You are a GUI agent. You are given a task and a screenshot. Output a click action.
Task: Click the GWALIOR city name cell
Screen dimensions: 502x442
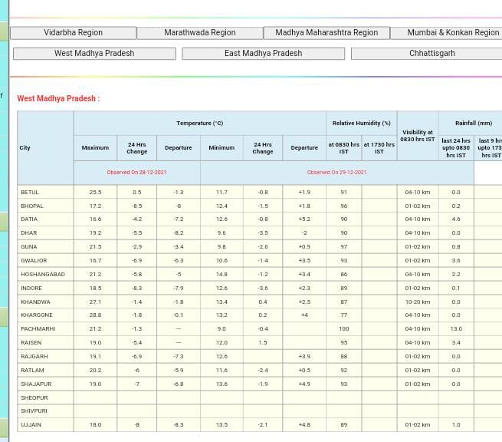(x=34, y=260)
